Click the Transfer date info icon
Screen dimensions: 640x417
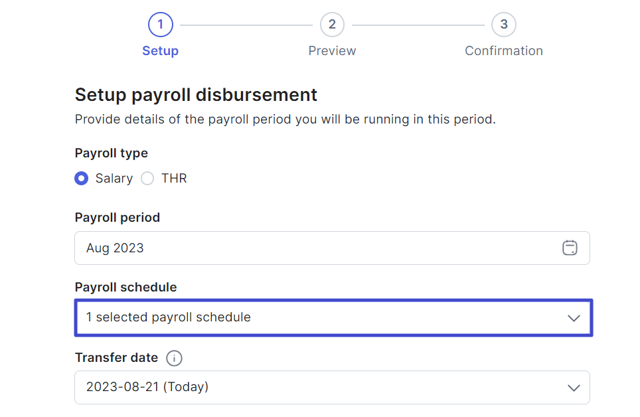pos(174,358)
